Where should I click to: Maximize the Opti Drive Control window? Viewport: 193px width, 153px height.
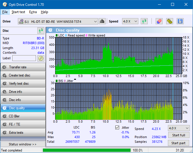pyautogui.click(x=173, y=4)
